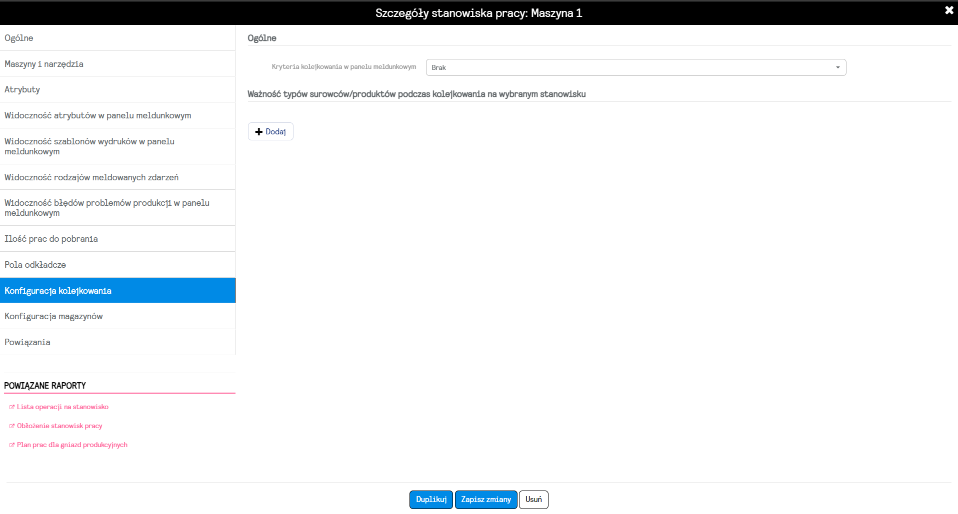Click the Duplikuj button
This screenshot has width=958, height=514.
[x=431, y=500]
